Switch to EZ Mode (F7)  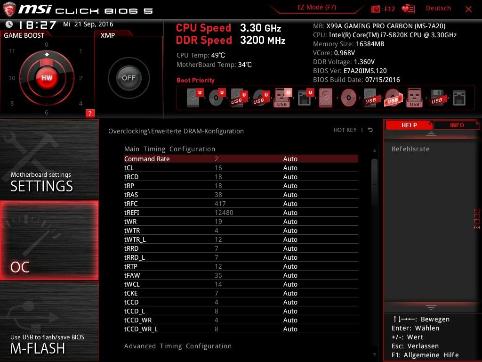pyautogui.click(x=317, y=8)
